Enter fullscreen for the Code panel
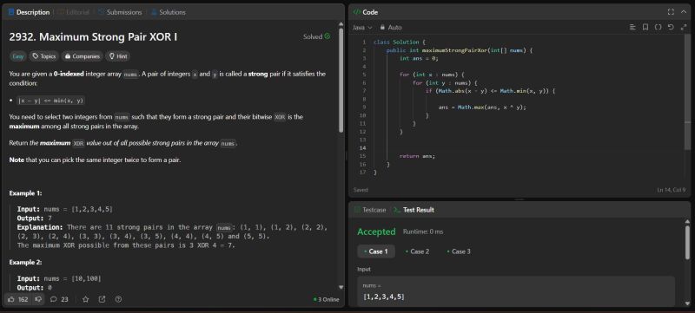Viewport: 695px width, 313px height. (x=671, y=12)
